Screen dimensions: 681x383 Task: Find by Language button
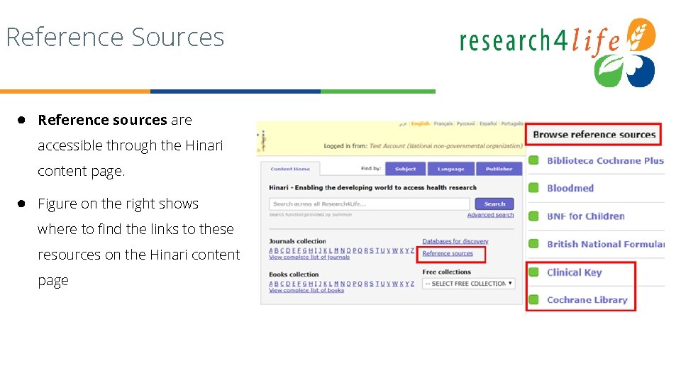click(451, 169)
